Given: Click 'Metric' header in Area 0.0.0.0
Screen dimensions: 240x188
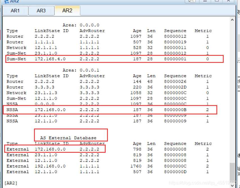Looking at the screenshot, I should [x=203, y=31].
